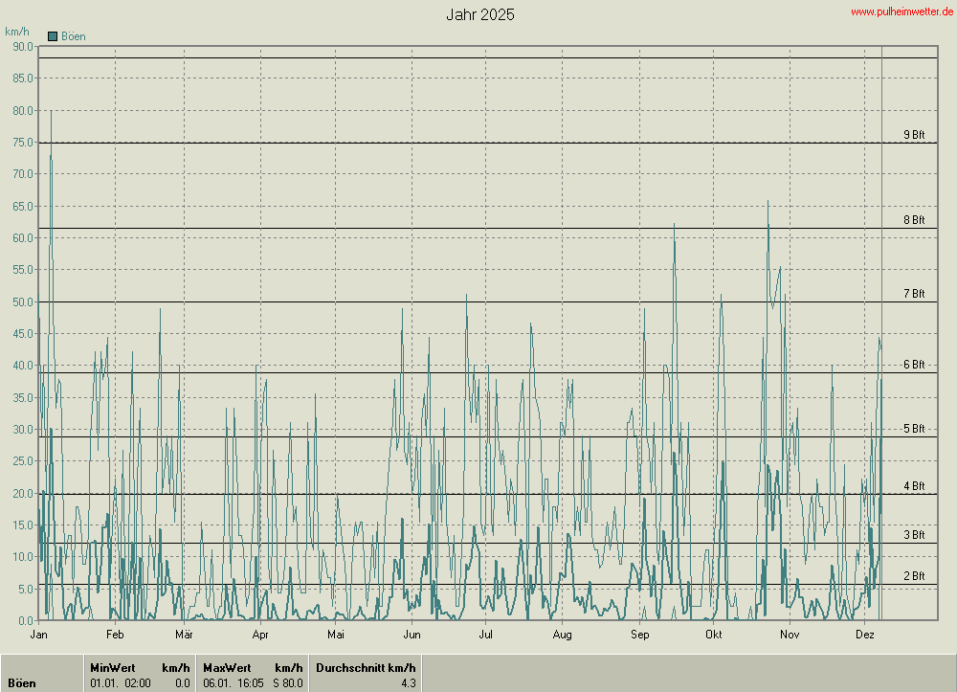Click the Sep label on the time axis
Viewport: 957px width, 692px height.
(x=639, y=635)
